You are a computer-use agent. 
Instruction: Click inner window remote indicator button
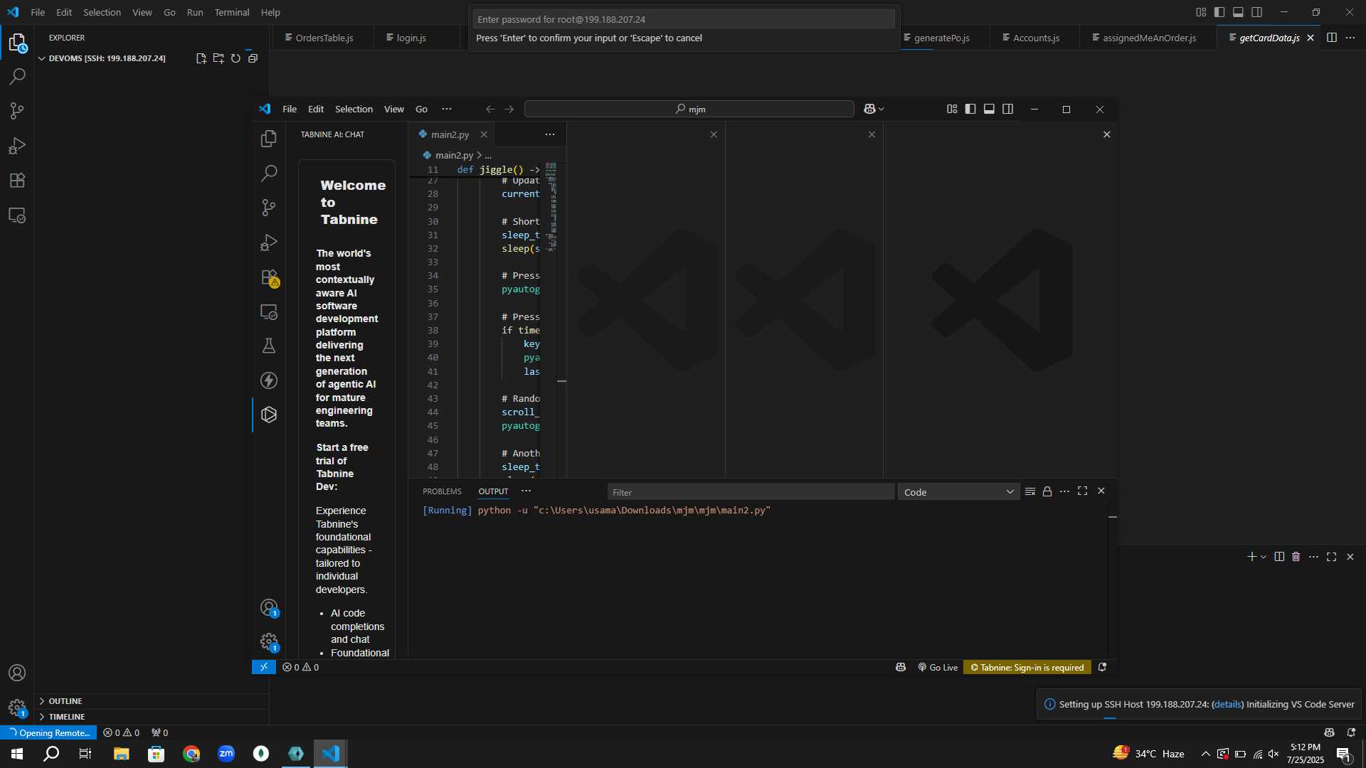coord(264,667)
